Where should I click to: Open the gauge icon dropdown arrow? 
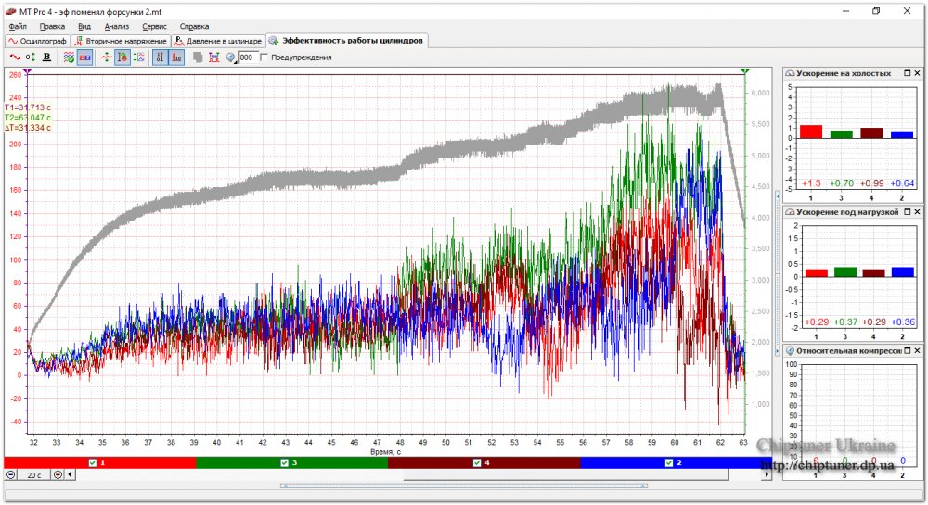coord(236,61)
